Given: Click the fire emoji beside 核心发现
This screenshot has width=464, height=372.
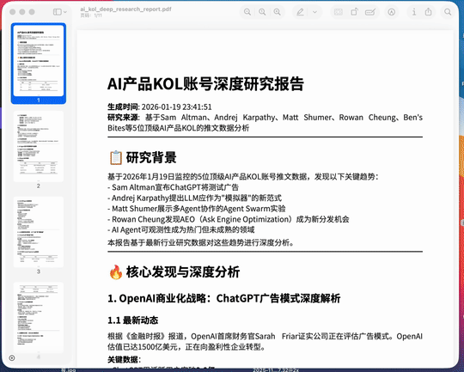Looking at the screenshot, I should tap(116, 272).
